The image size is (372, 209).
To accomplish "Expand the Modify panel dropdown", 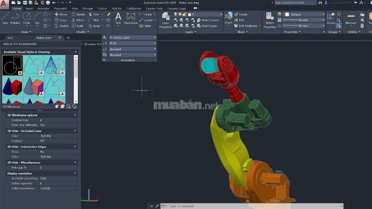I will pyautogui.click(x=82, y=32).
